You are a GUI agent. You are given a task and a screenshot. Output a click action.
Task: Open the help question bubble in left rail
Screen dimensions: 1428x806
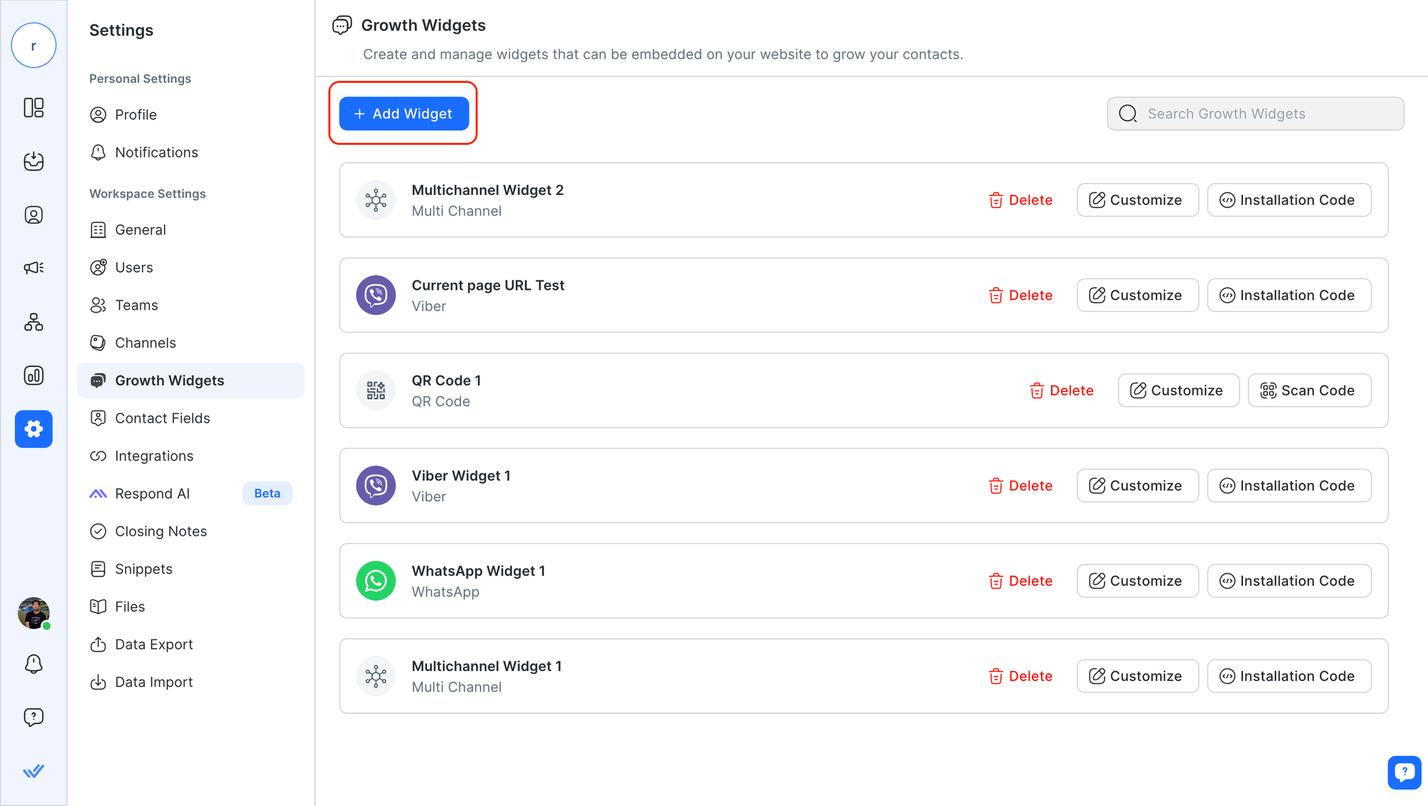(34, 717)
